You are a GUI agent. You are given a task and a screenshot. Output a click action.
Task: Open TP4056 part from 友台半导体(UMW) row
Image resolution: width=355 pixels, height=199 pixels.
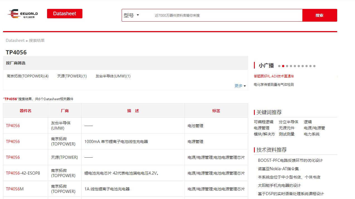tap(13, 126)
